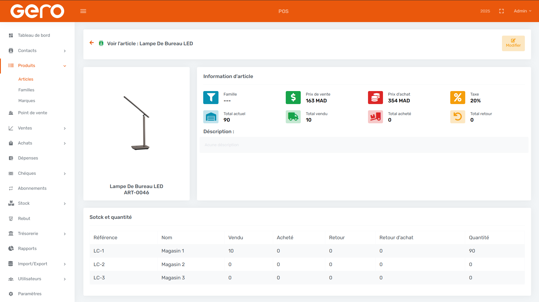The width and height of the screenshot is (539, 302).
Task: Click the Gero logo
Action: pos(37,11)
